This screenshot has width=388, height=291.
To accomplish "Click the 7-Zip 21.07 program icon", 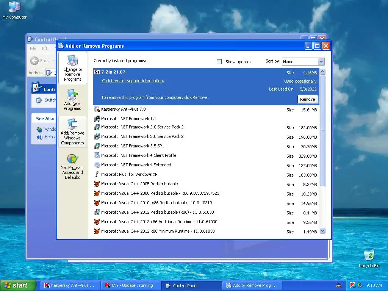I will (97, 72).
